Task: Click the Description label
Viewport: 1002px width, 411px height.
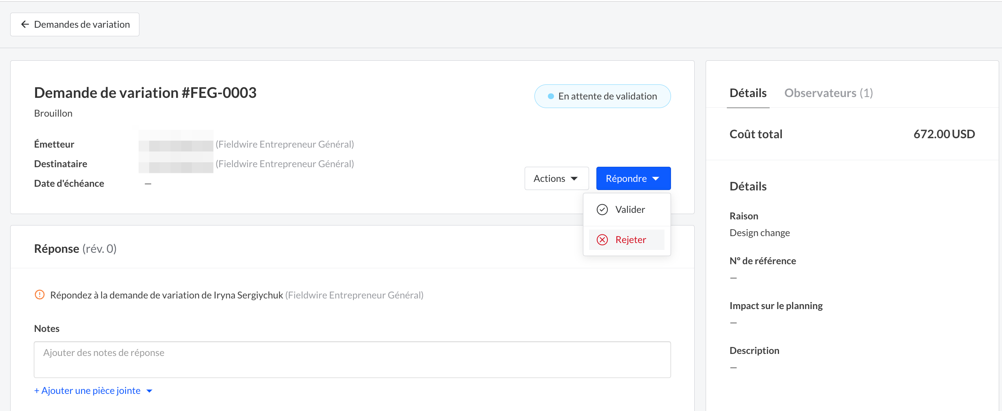Action: [x=754, y=351]
